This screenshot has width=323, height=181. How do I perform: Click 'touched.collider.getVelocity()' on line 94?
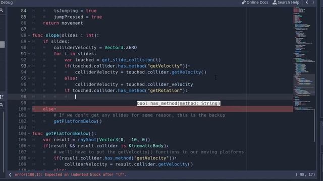click(166, 72)
